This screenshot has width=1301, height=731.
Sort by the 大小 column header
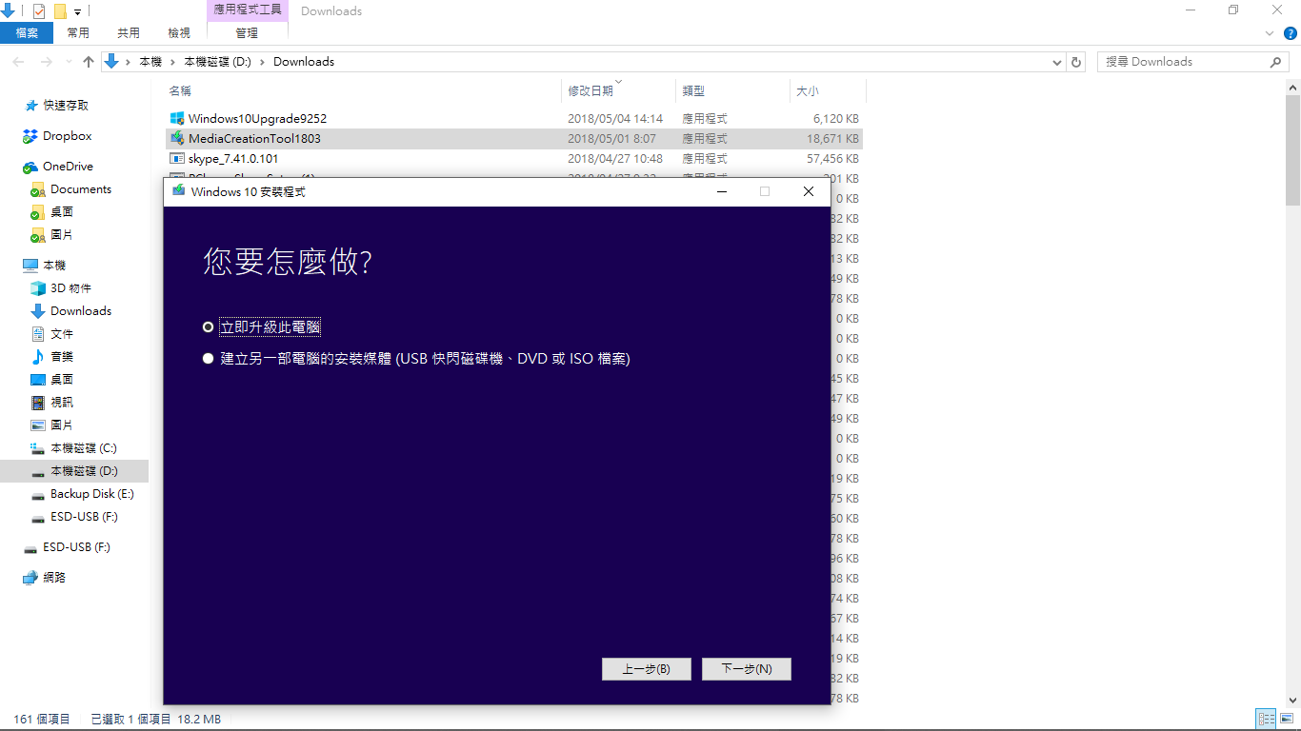tap(828, 91)
